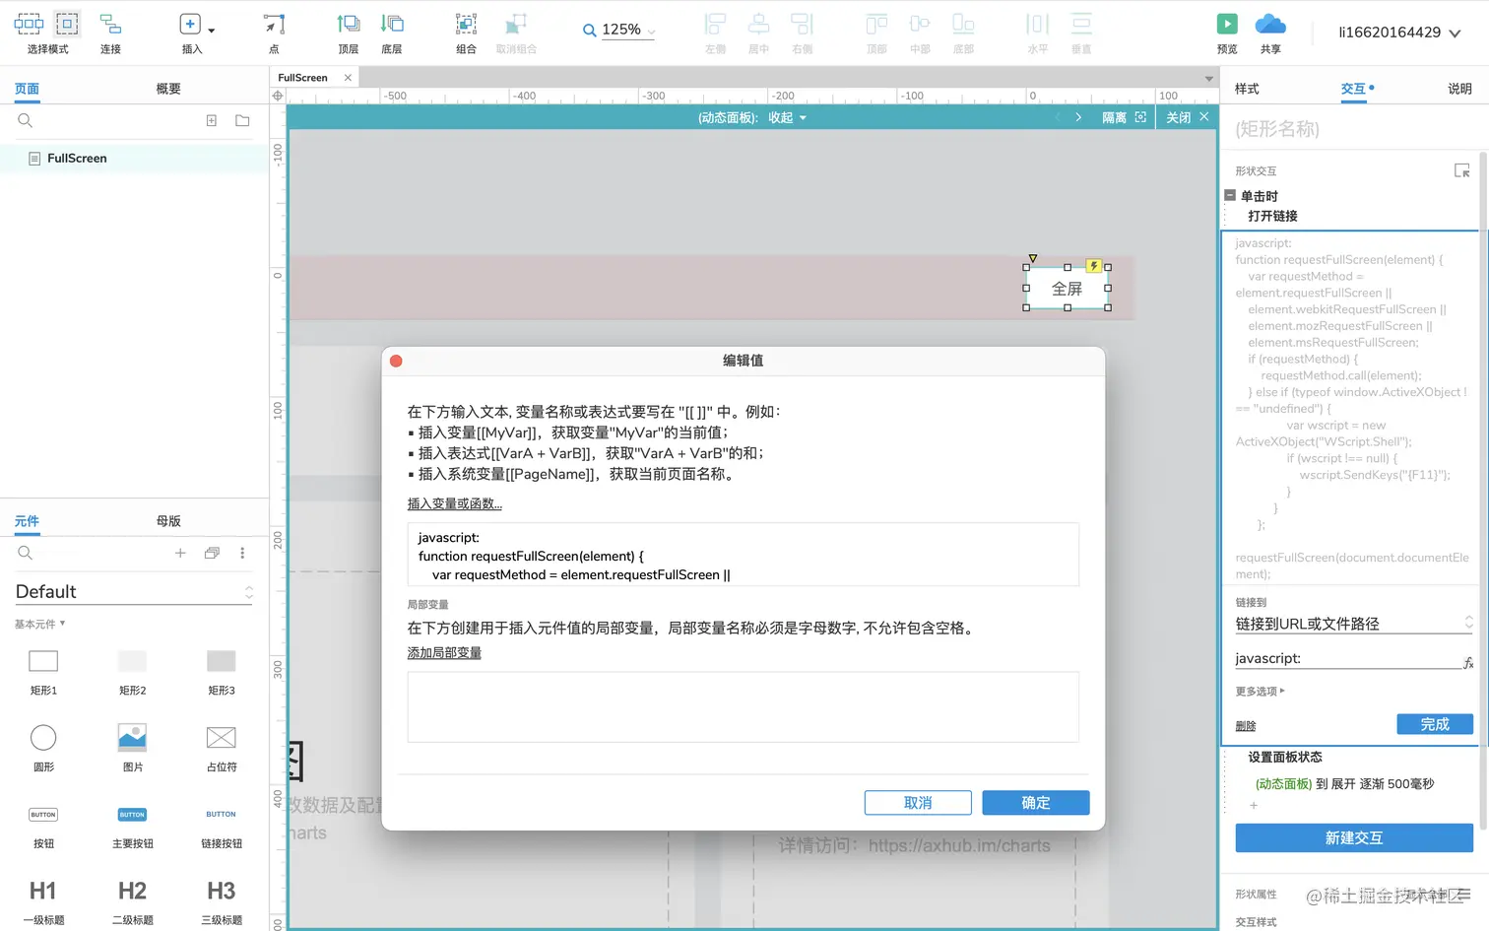Open the 链接到URL或文件路径 dropdown
Screen dimensions: 1489x931
[x=1354, y=624]
